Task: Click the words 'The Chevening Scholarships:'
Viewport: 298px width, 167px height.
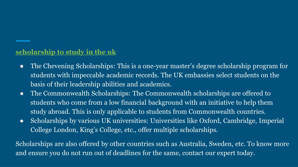Action: pyautogui.click(x=73, y=66)
